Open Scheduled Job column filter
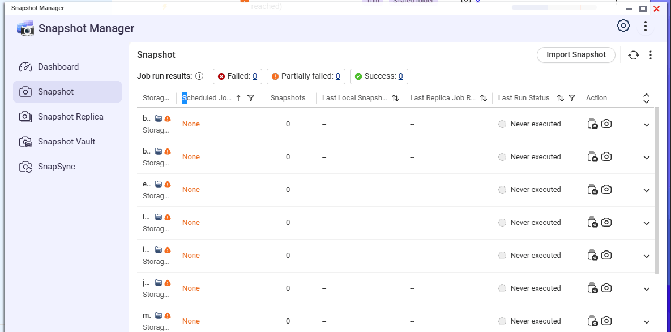 (251, 98)
